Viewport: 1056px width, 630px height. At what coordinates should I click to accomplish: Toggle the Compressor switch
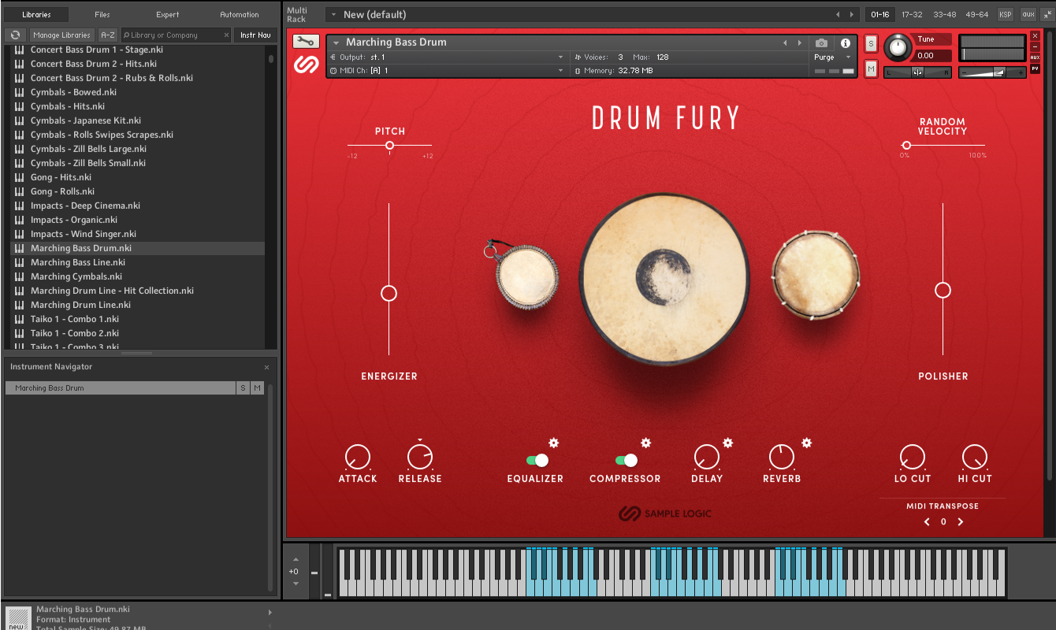click(627, 460)
